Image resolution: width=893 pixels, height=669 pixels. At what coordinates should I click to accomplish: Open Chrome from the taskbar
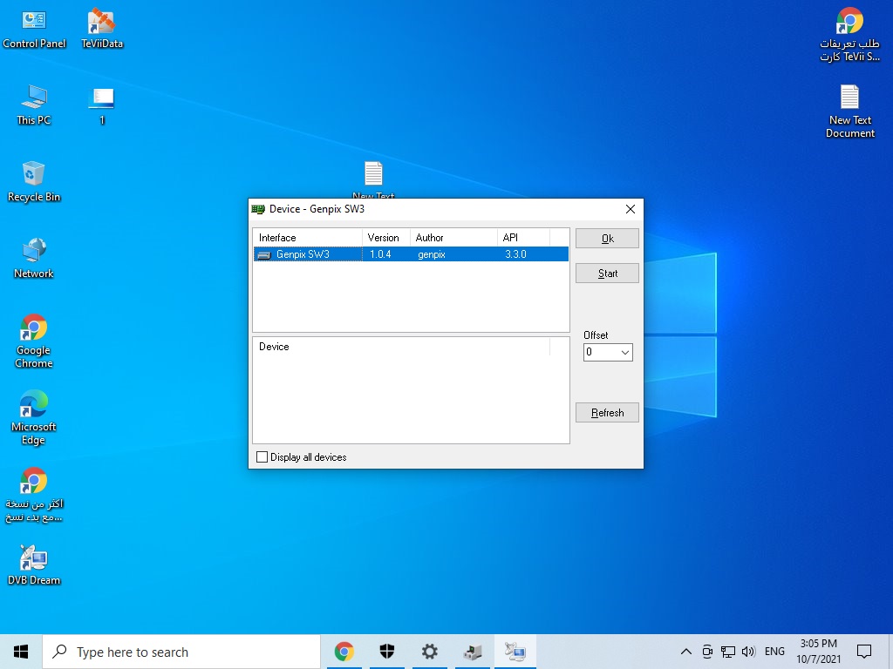(x=344, y=652)
